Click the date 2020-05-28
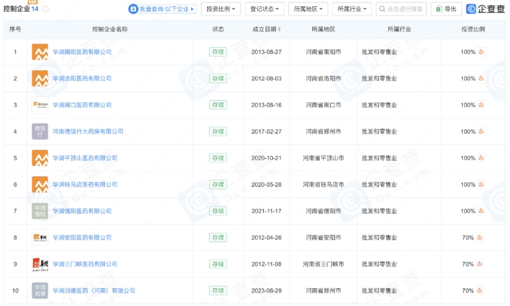Viewport: 510px width, 306px height. coord(266,184)
